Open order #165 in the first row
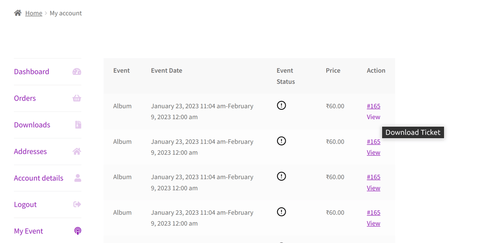The width and height of the screenshot is (478, 243). coord(373,106)
